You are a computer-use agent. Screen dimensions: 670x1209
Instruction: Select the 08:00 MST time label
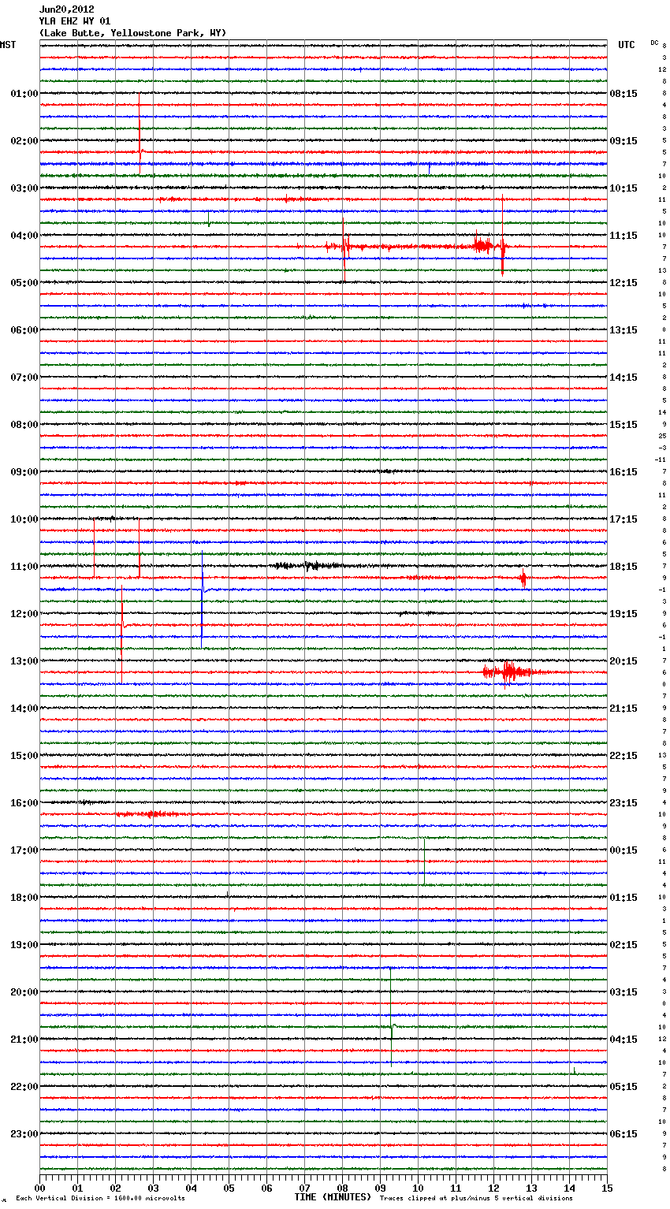(24, 425)
